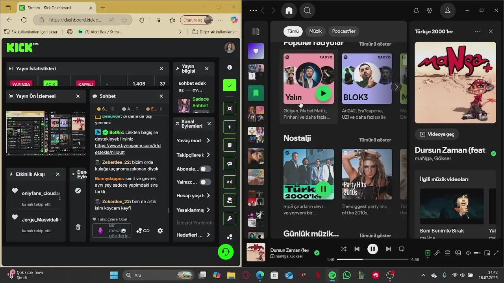
Task: Toggle stream preview widget icon in toolbar
Action: (230, 108)
